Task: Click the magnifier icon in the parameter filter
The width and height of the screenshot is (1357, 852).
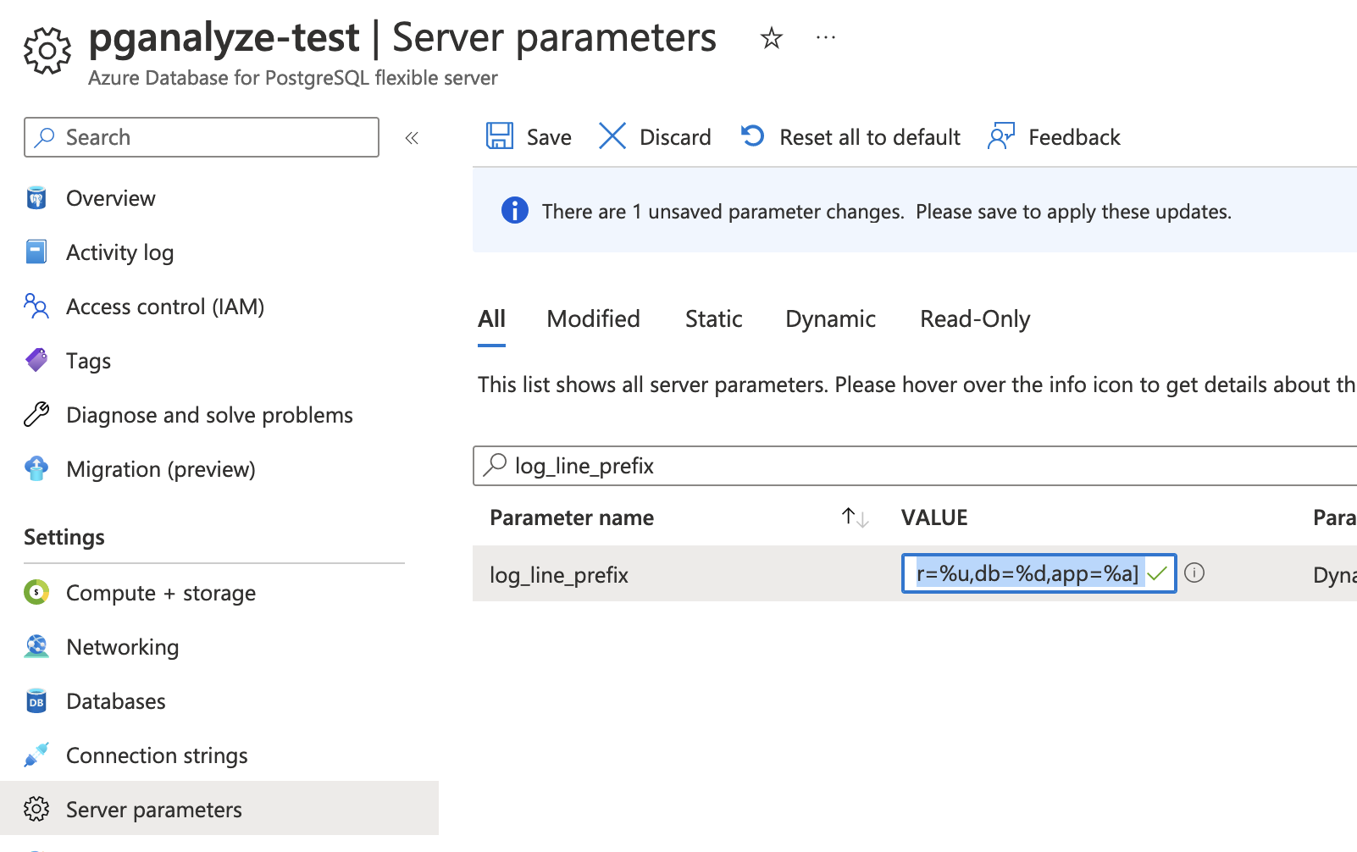Action: [495, 465]
